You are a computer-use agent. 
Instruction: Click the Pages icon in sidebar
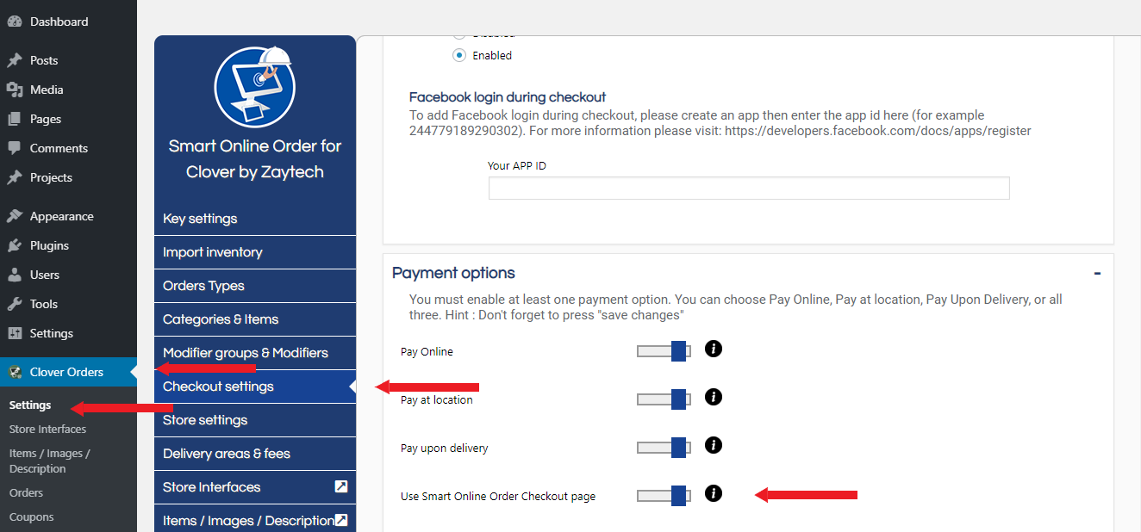[x=15, y=119]
